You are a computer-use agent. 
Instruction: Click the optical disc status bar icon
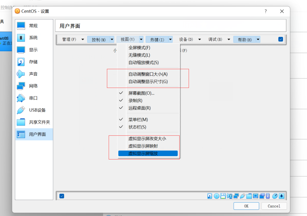216,196
